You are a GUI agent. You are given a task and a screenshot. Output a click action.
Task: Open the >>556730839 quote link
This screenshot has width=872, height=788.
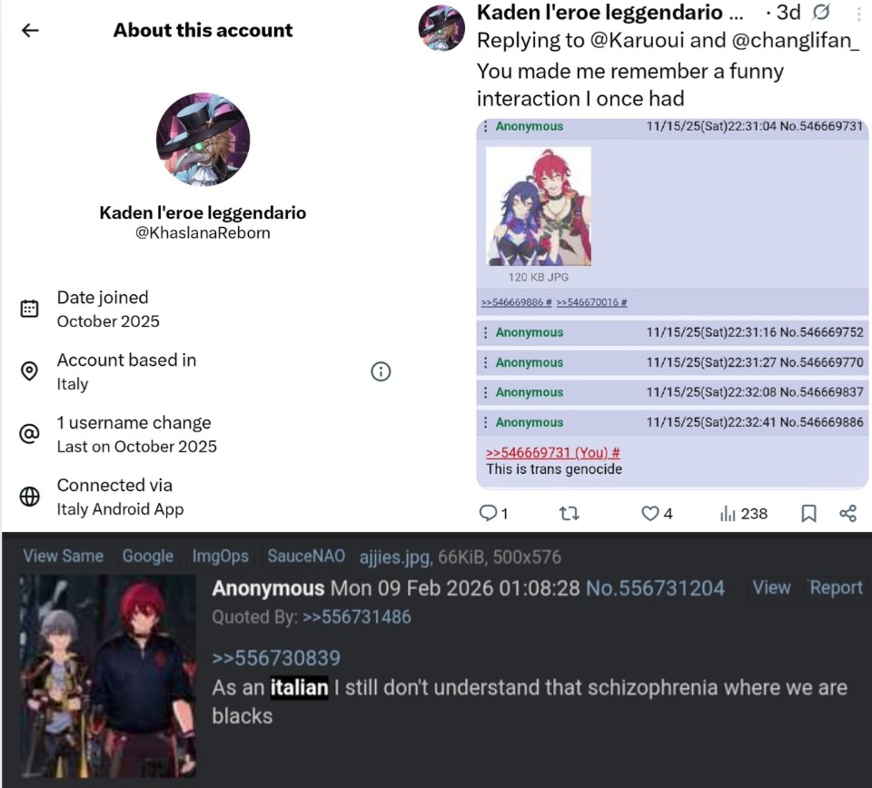coord(276,658)
